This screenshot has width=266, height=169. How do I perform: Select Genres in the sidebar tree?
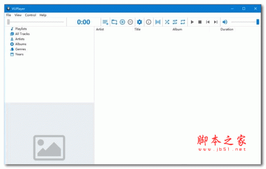(x=20, y=49)
